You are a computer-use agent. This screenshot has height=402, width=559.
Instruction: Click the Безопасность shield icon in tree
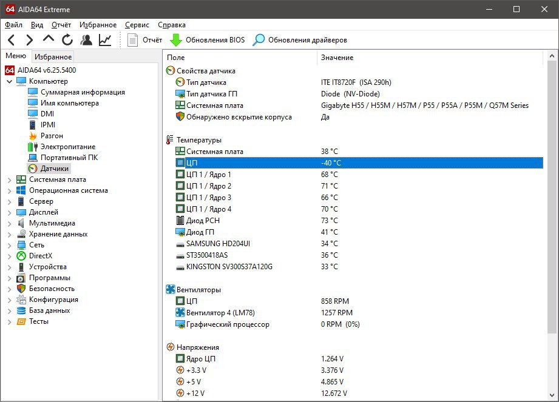(21, 289)
